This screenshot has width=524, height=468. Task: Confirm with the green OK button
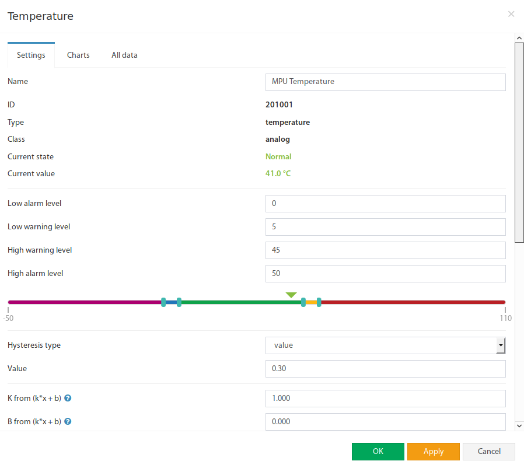pyautogui.click(x=378, y=452)
